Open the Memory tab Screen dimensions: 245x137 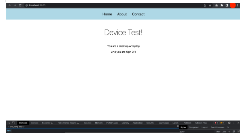[x=125, y=123]
